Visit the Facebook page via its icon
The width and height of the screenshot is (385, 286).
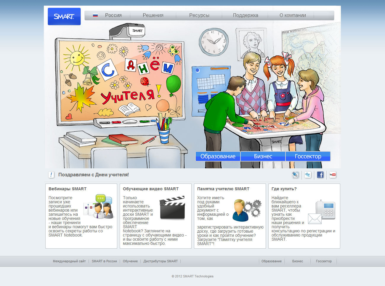[320, 175]
